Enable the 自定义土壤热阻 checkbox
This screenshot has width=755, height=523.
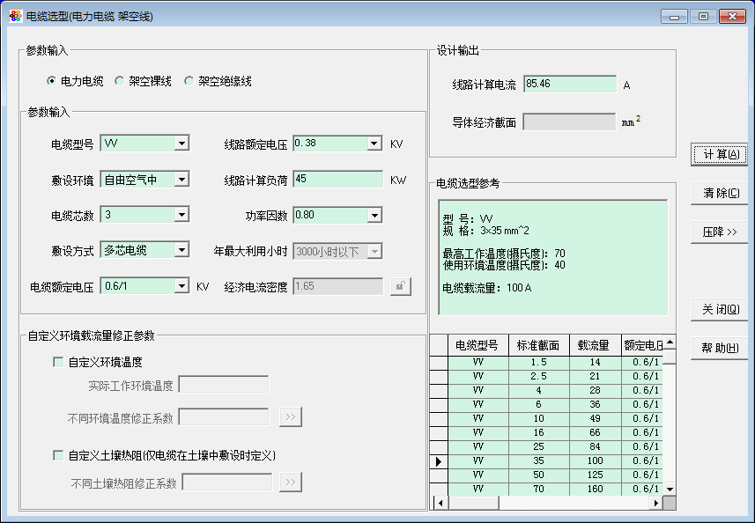[58, 455]
